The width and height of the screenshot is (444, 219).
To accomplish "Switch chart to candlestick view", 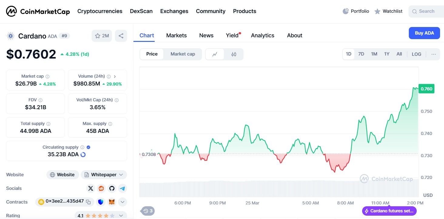I will click(x=234, y=54).
